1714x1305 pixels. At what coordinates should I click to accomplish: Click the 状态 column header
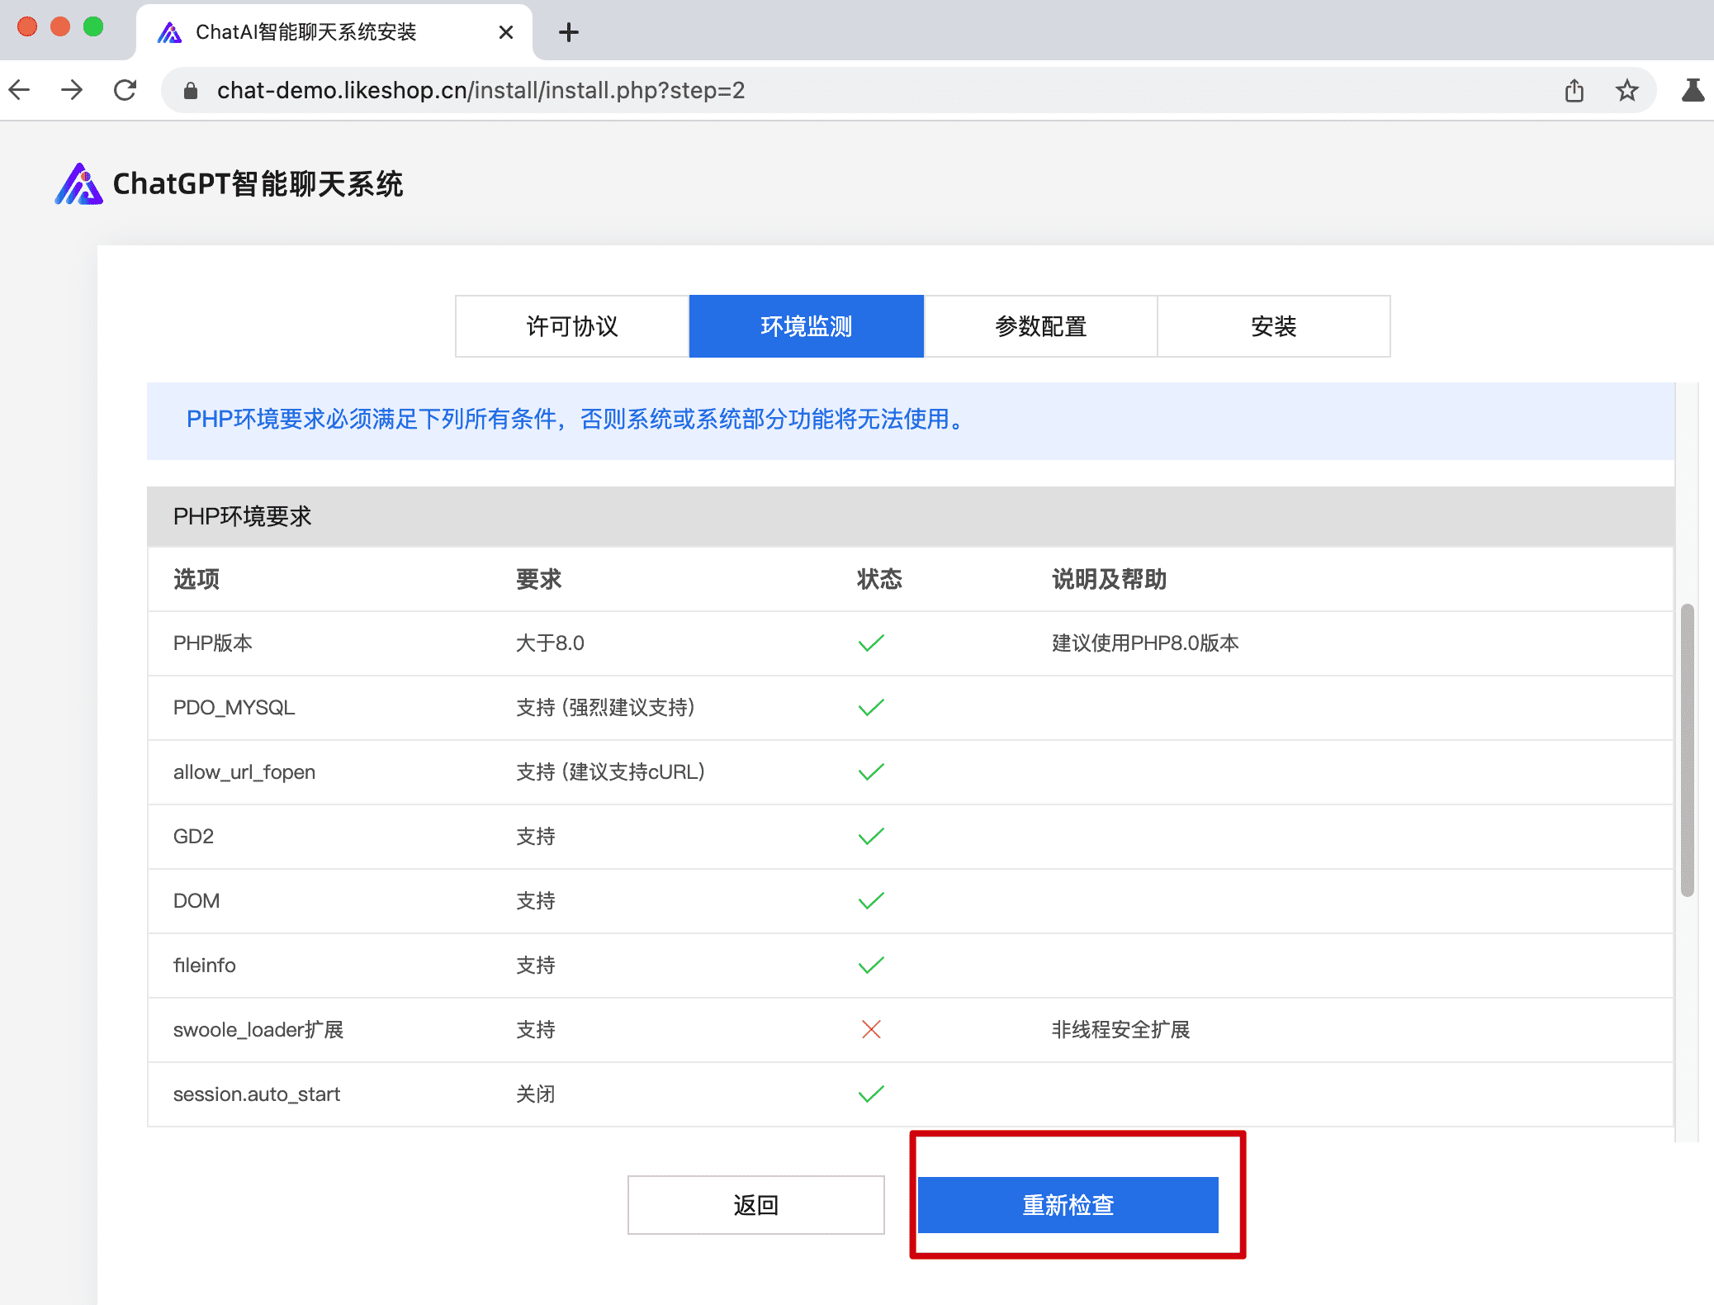[x=880, y=579]
